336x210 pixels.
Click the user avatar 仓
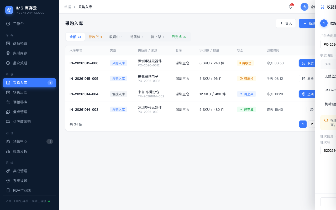click(304, 7)
